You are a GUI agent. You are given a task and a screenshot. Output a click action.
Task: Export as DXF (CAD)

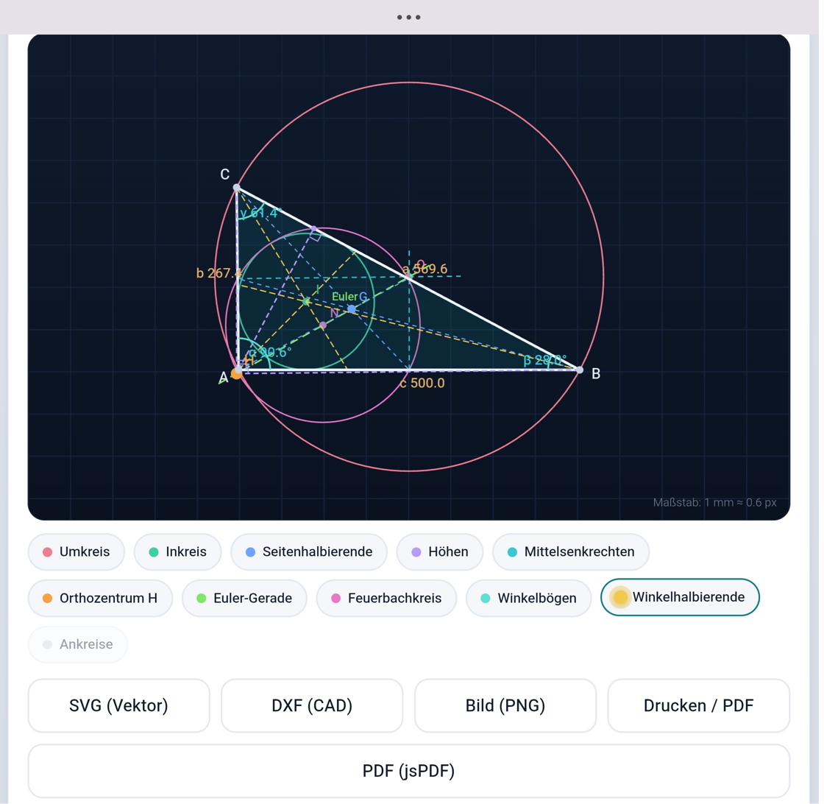click(312, 705)
